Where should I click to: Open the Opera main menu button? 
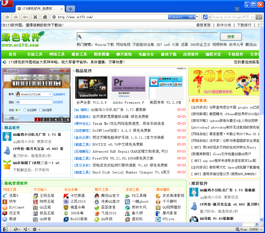tap(7, 3)
